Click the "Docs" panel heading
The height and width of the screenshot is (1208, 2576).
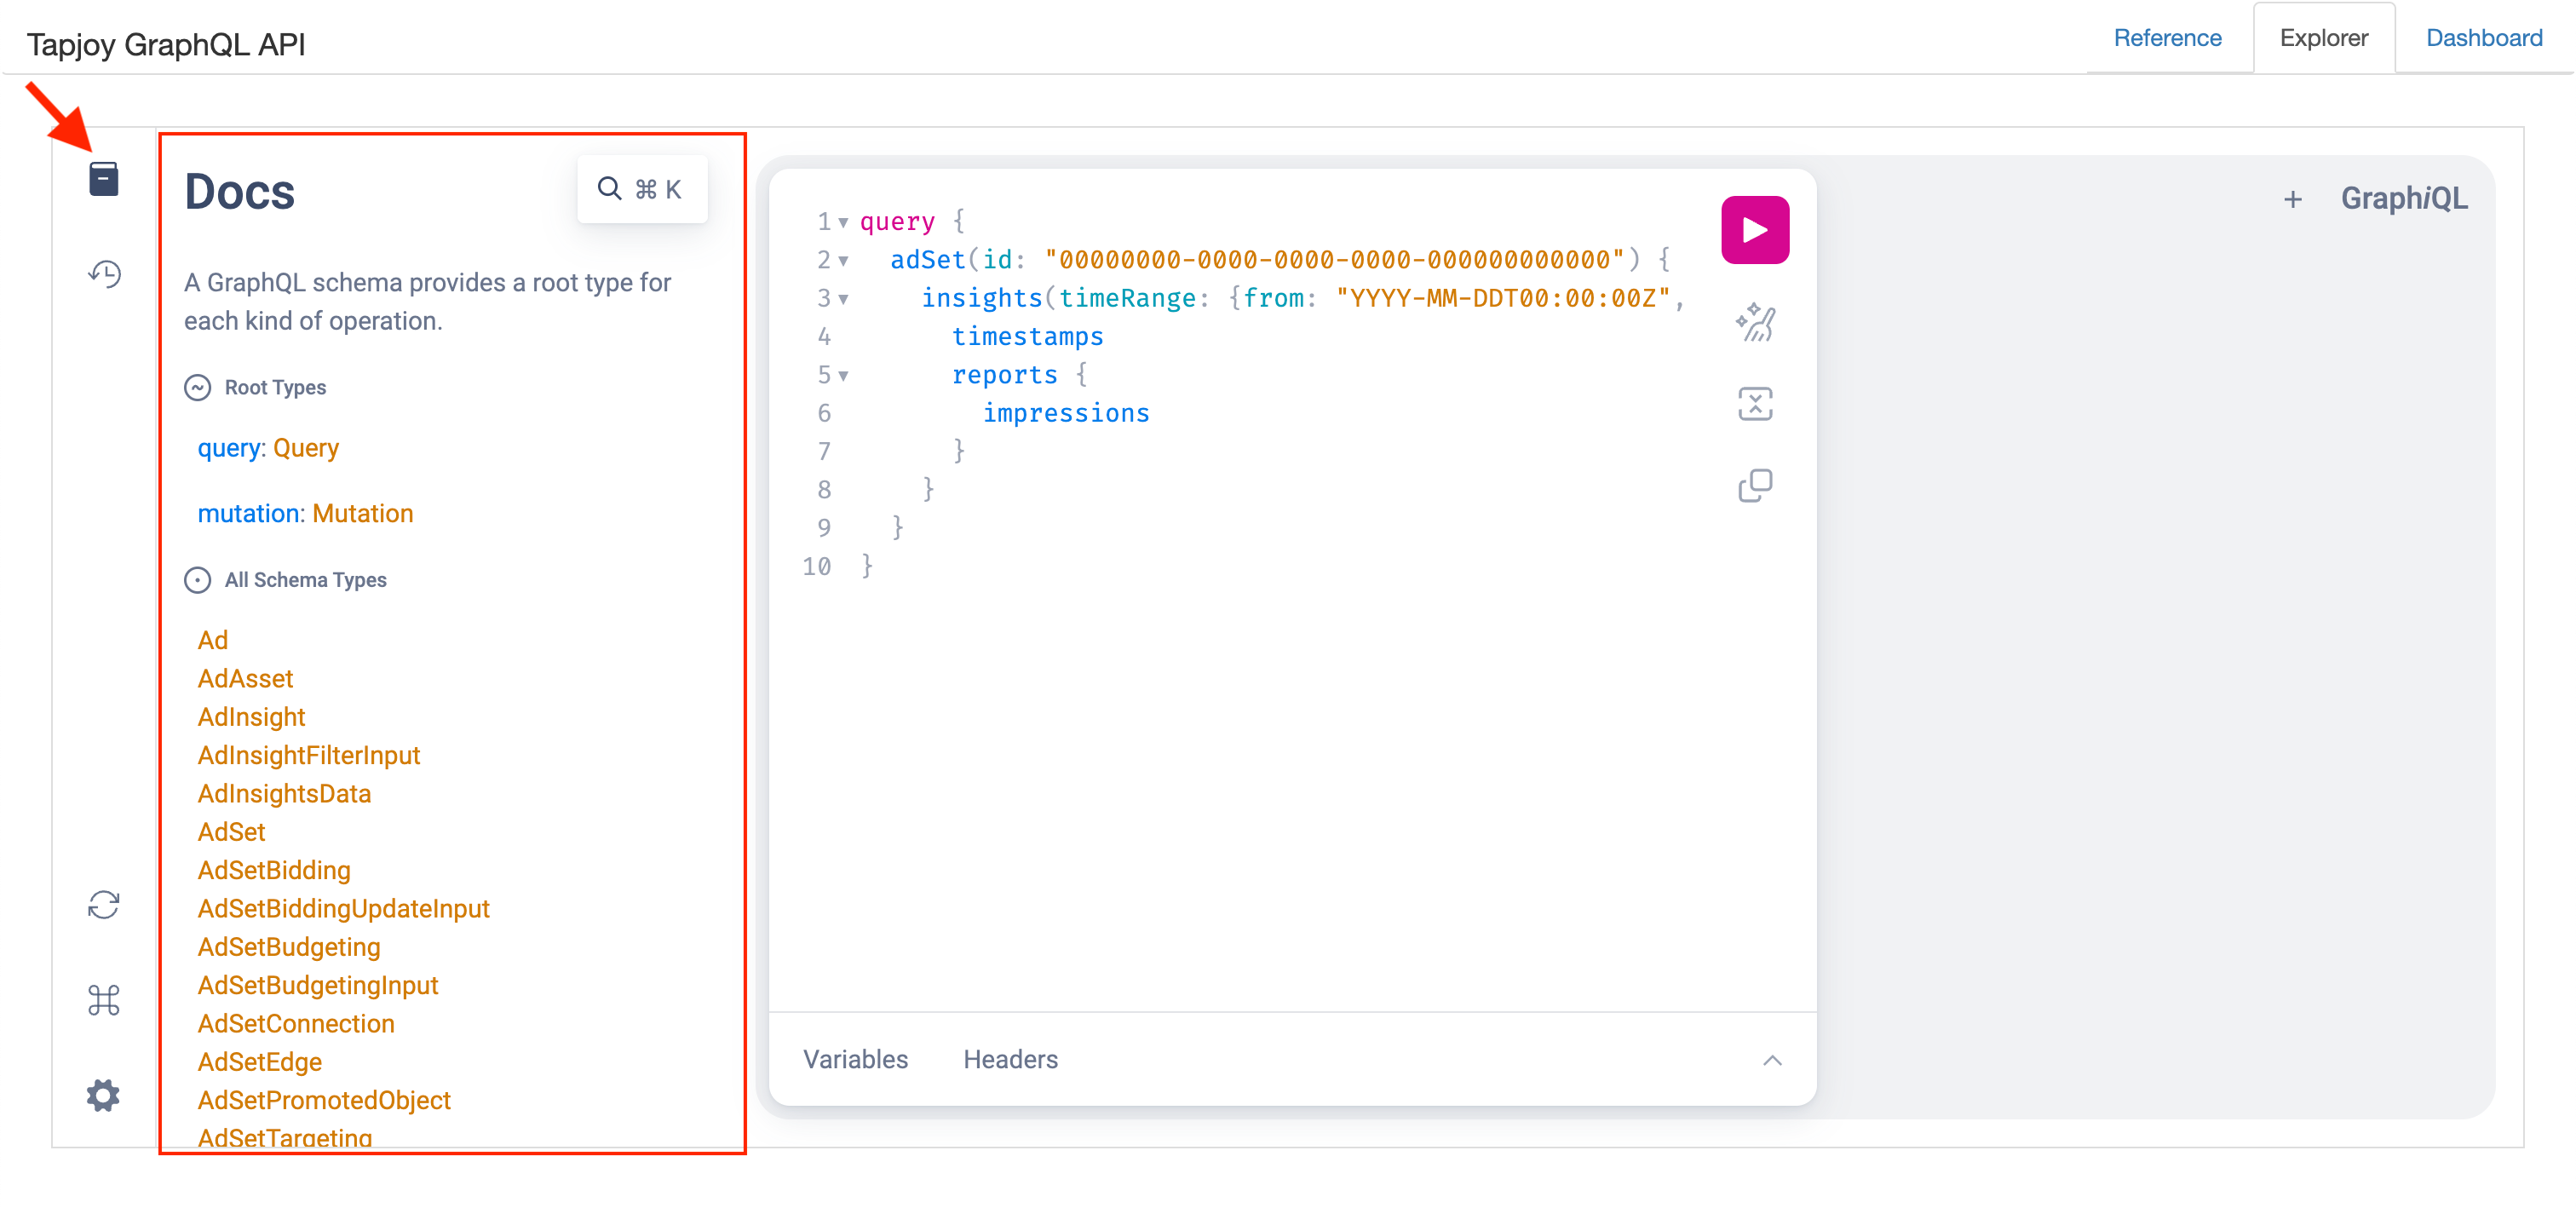240,192
